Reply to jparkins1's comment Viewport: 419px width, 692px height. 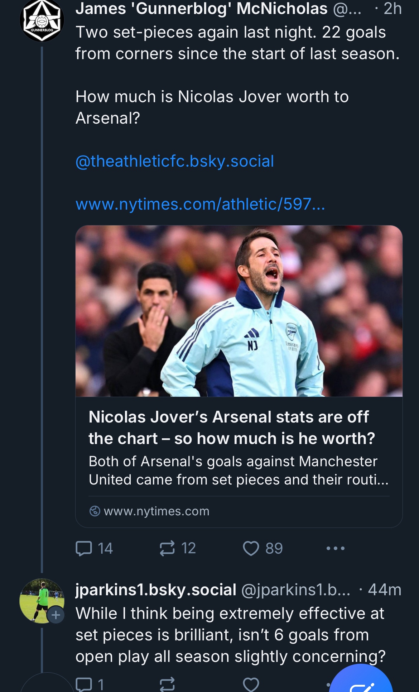[x=84, y=684]
